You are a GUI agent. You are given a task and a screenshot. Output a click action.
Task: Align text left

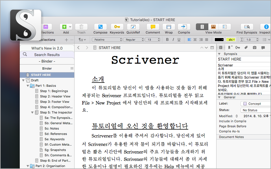pos(189,40)
